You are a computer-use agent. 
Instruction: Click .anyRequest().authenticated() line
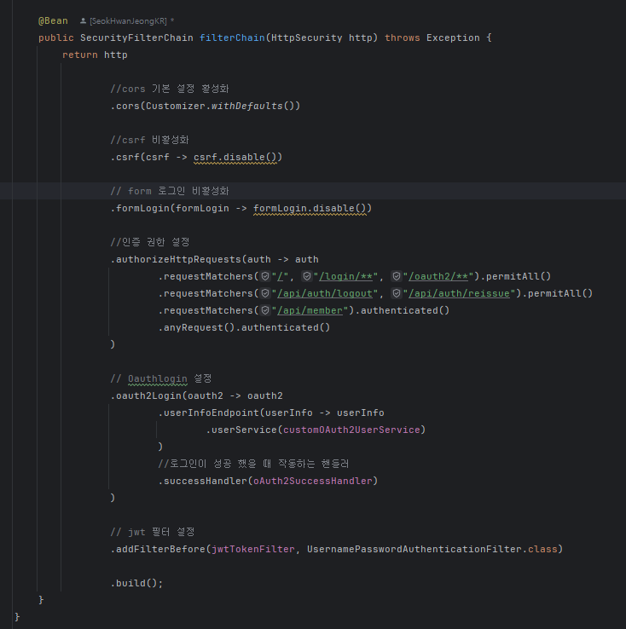tap(244, 328)
